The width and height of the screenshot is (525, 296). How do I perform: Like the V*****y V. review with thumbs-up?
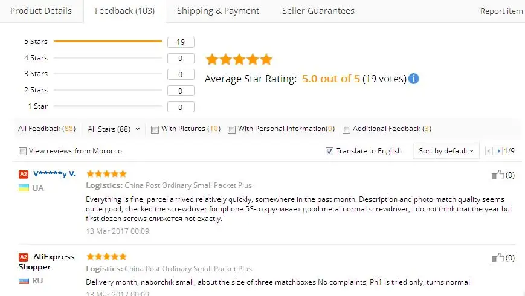(x=498, y=175)
